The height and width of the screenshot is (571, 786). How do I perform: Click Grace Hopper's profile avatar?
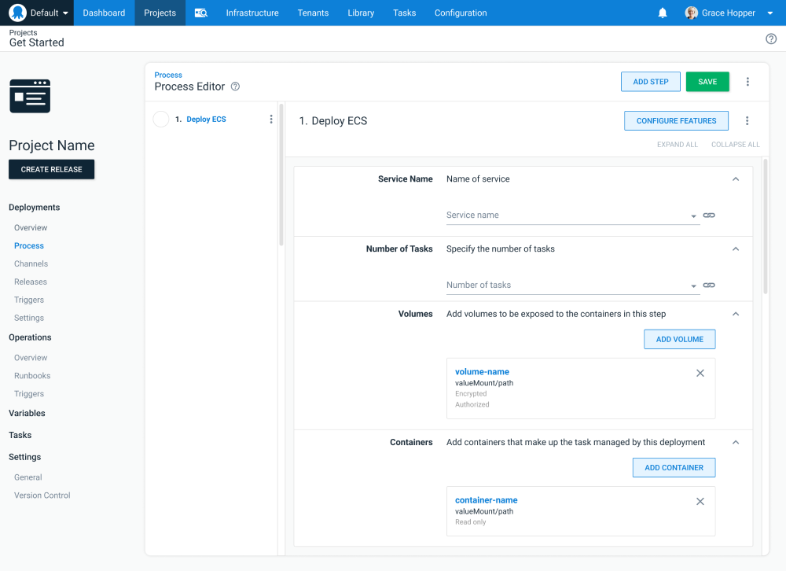click(691, 13)
